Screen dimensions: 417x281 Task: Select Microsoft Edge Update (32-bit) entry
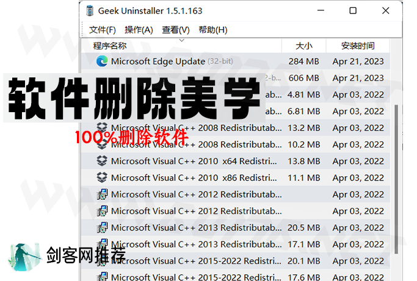[x=236, y=62]
